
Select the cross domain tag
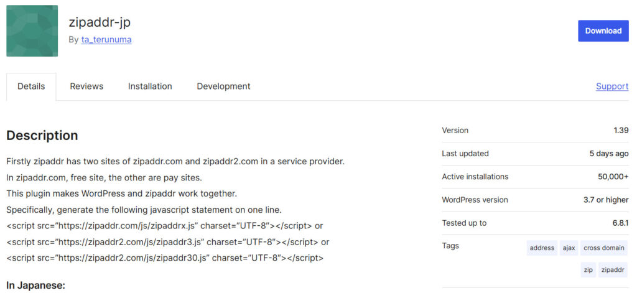[603, 248]
